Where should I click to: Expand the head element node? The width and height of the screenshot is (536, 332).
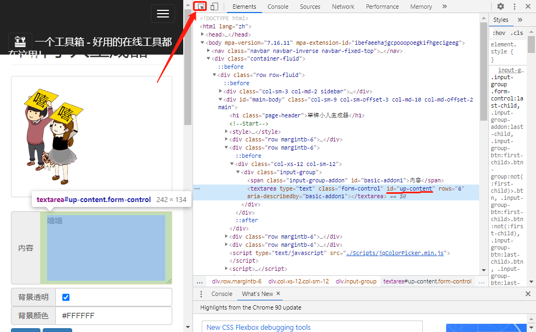coord(203,34)
